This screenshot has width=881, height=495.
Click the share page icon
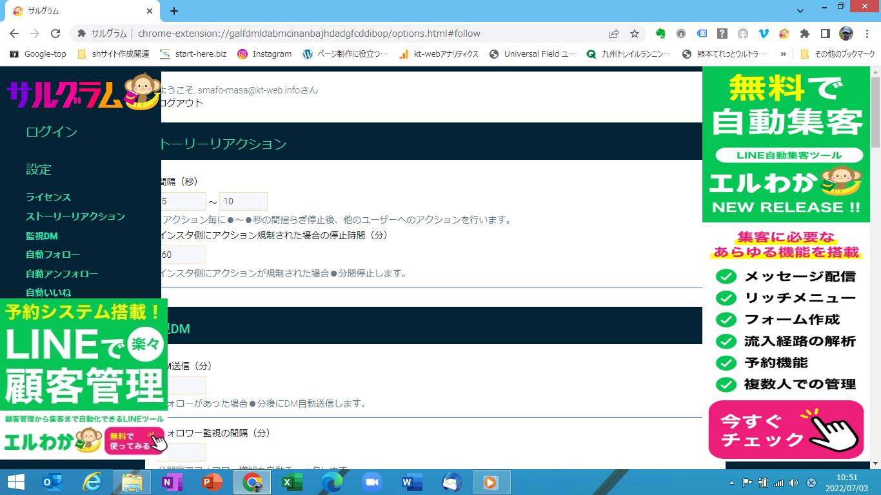pos(614,34)
